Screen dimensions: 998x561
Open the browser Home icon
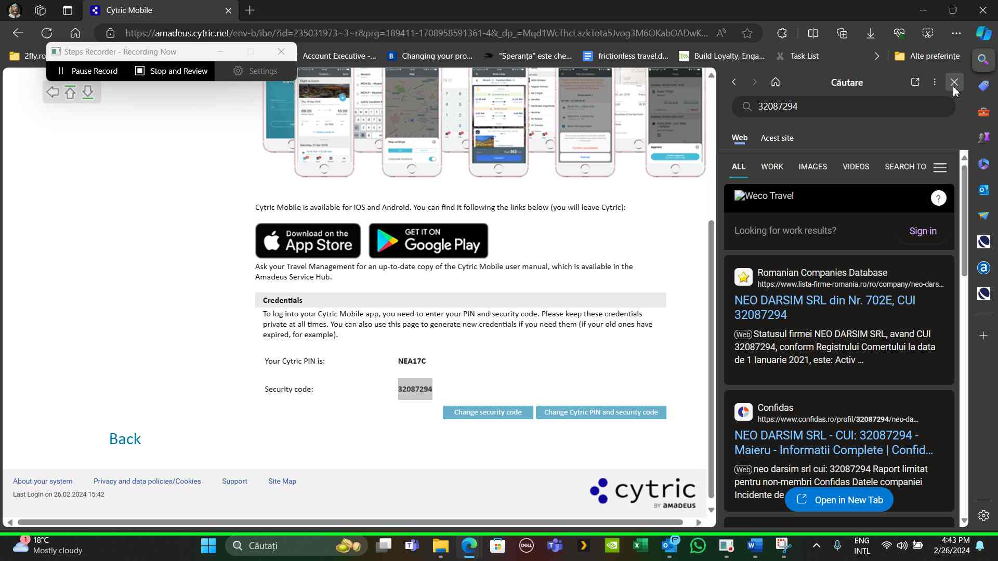tap(75, 33)
